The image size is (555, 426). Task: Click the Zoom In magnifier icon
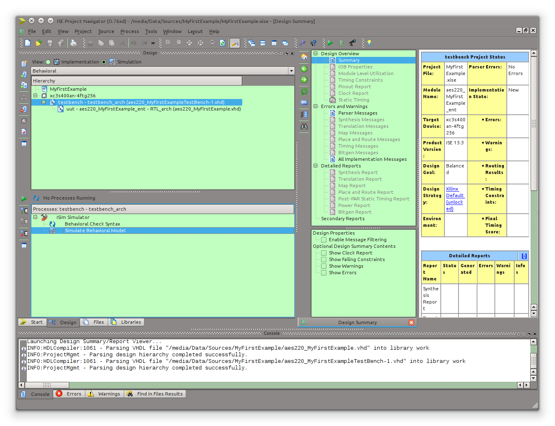[x=168, y=42]
